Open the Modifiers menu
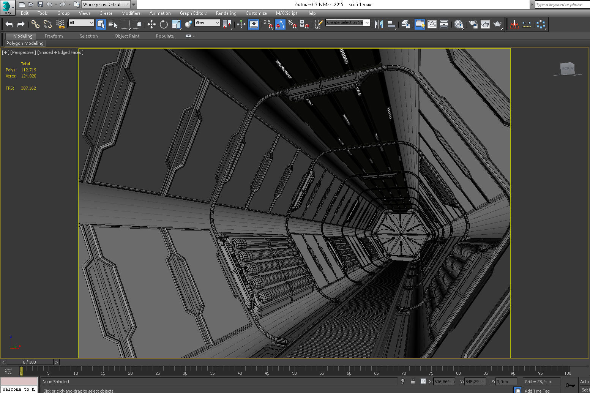The width and height of the screenshot is (590, 393). (x=131, y=13)
